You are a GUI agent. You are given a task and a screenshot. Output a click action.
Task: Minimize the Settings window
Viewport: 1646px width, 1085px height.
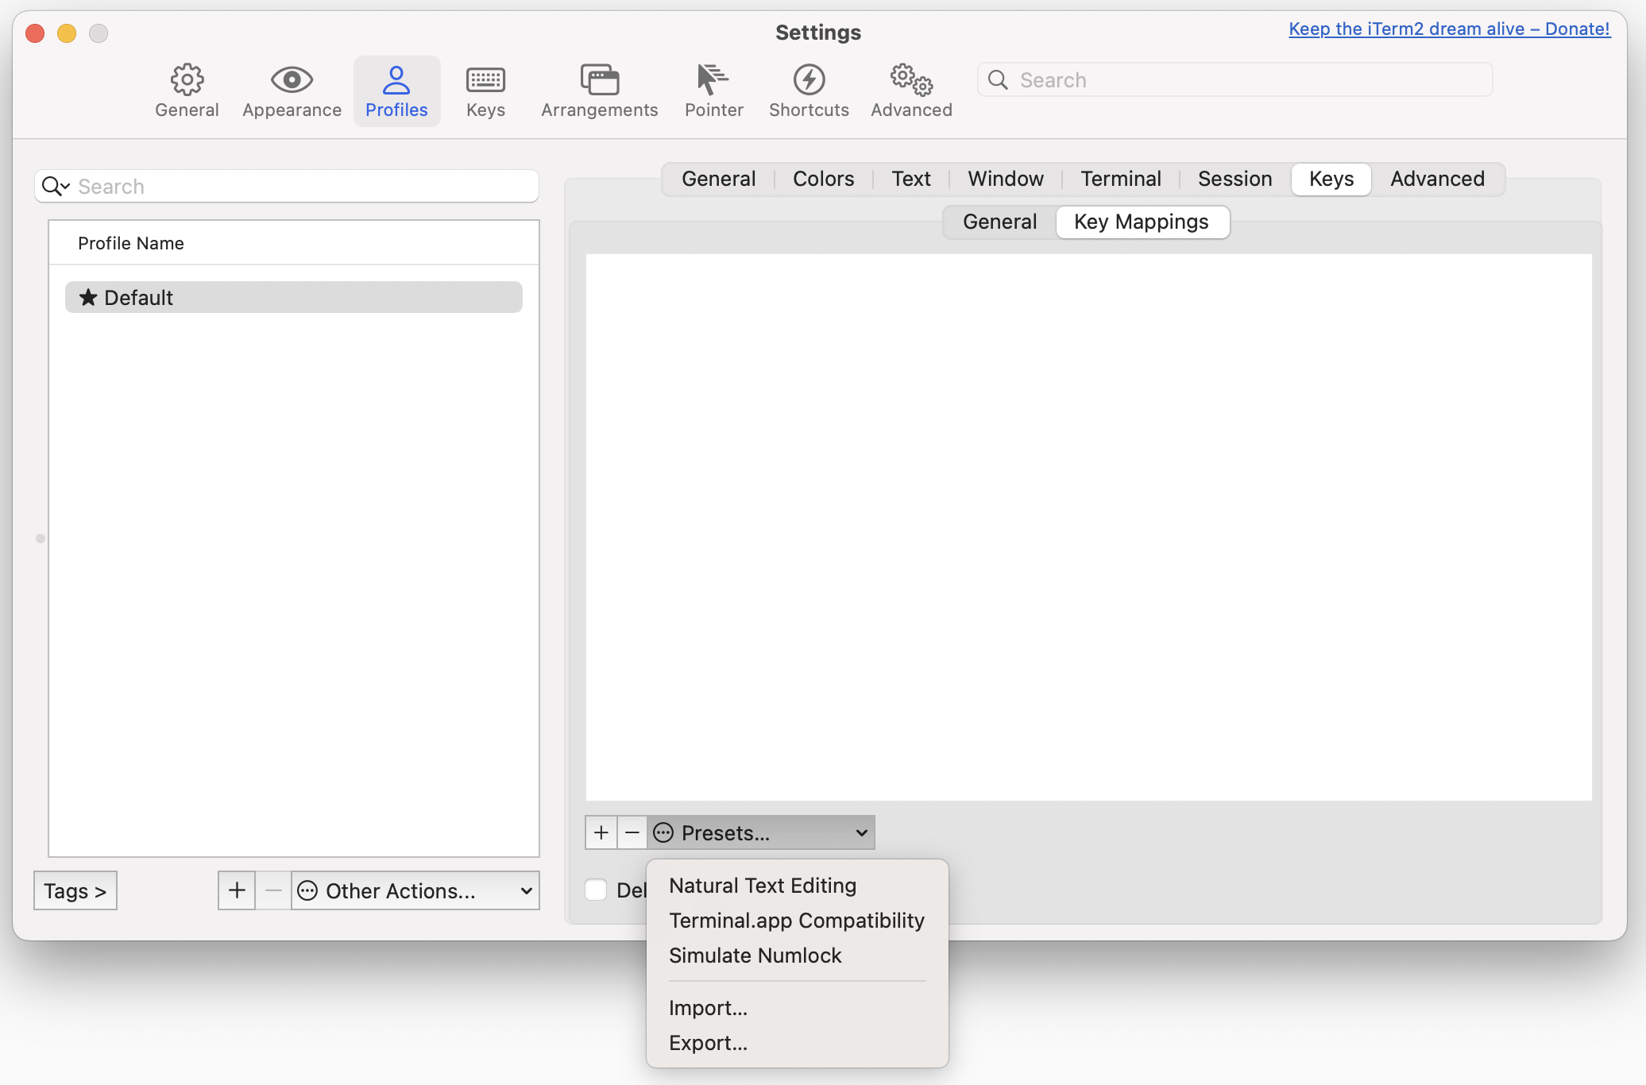pyautogui.click(x=67, y=33)
